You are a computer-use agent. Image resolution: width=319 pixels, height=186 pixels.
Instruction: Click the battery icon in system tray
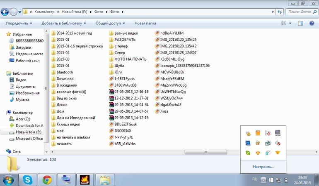(x=286, y=180)
